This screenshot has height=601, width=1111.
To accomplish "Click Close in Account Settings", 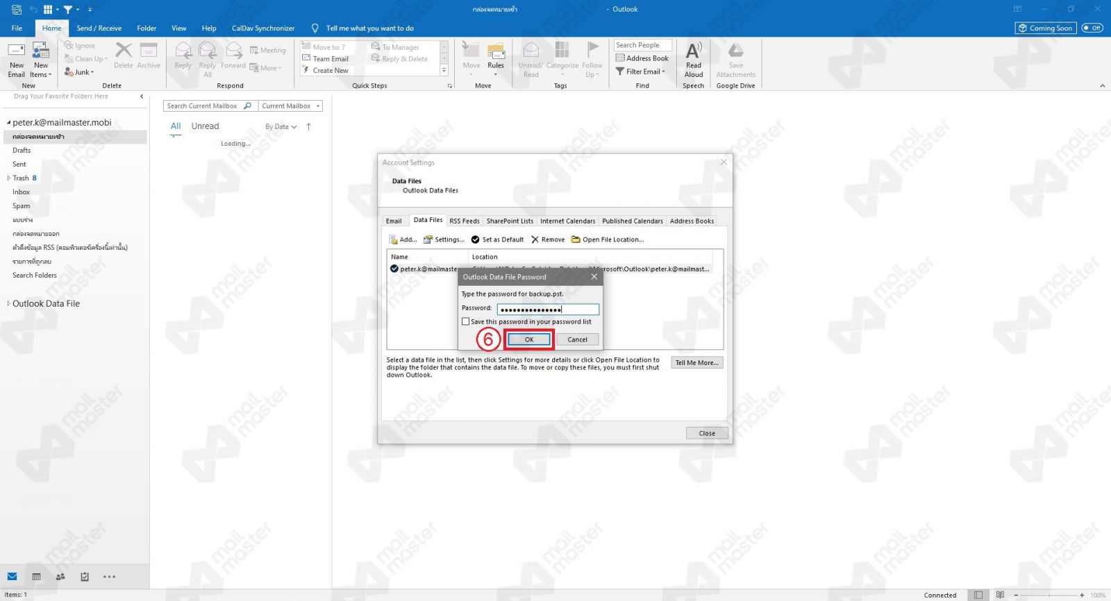I will tap(707, 433).
